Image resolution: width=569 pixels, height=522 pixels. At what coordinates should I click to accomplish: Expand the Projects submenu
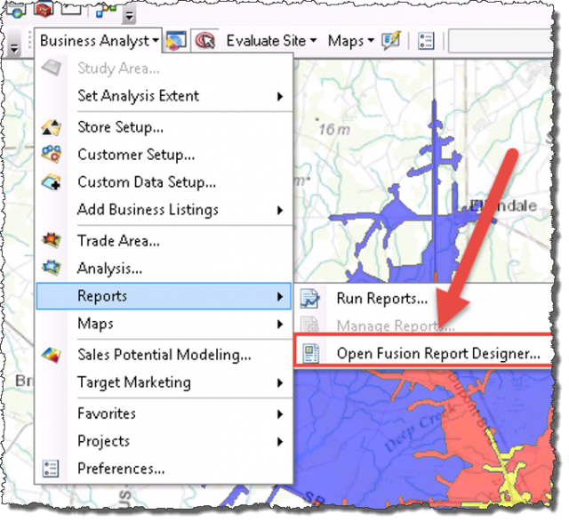click(x=164, y=441)
